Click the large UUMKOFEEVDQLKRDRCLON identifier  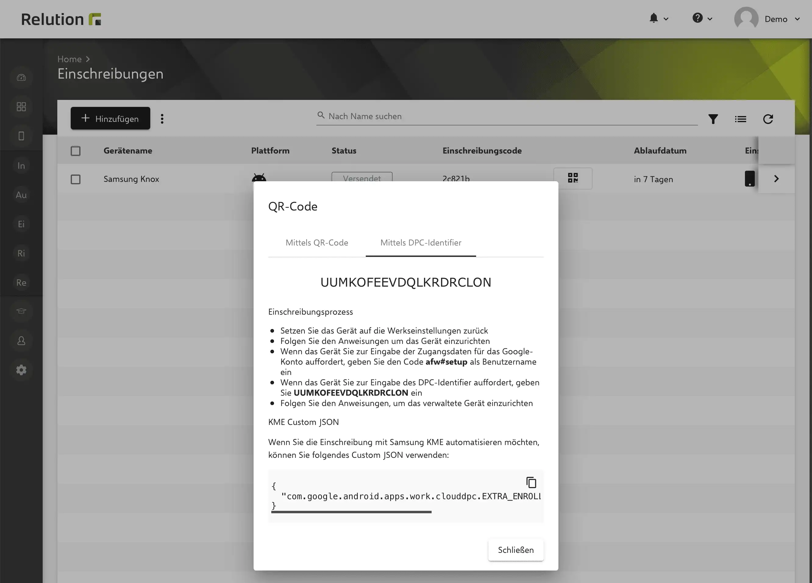click(x=406, y=282)
